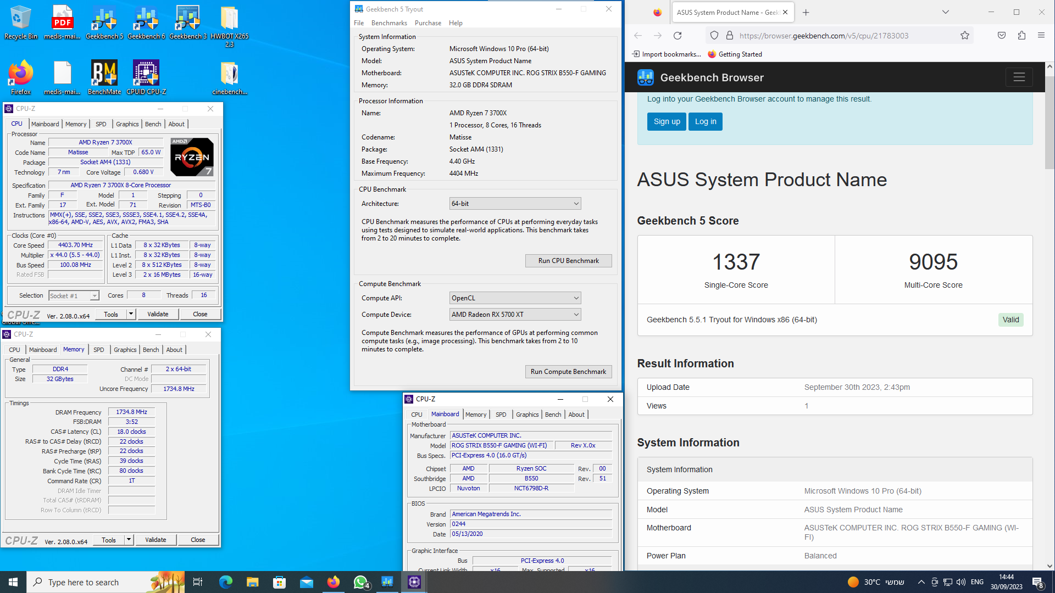The width and height of the screenshot is (1055, 593).
Task: Click the Sign up button
Action: click(x=667, y=122)
